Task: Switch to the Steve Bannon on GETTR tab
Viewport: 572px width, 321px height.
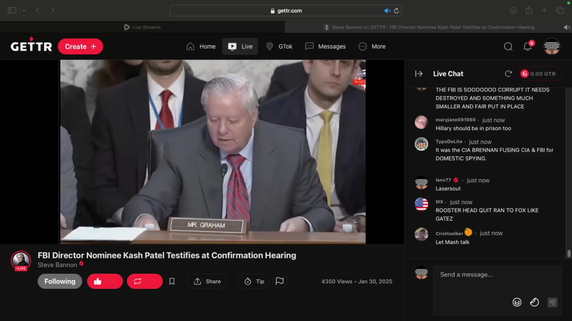Action: pyautogui.click(x=429, y=27)
